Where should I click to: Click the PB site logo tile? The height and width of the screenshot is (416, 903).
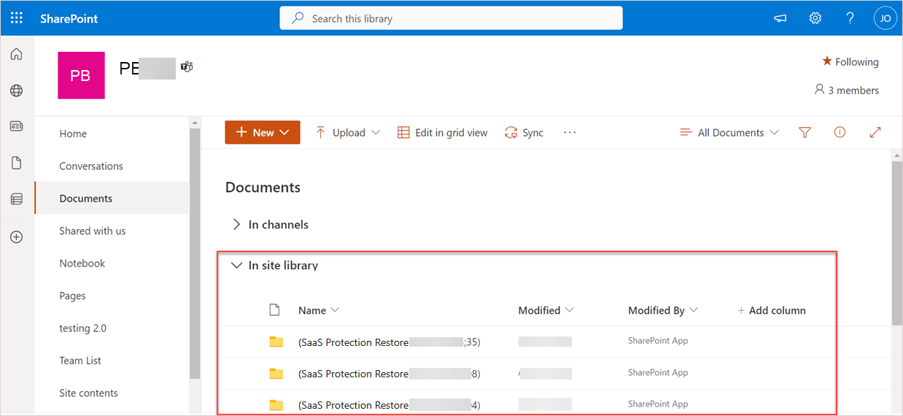pos(81,75)
